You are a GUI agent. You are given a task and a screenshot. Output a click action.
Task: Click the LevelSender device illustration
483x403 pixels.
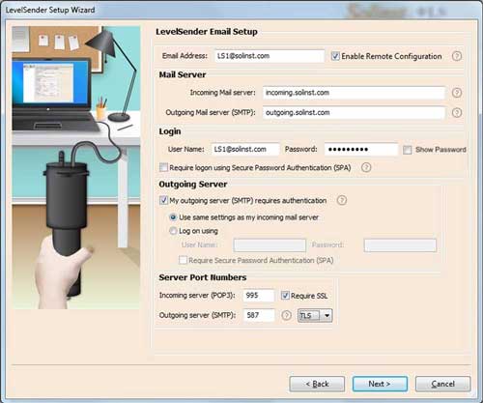coord(76,167)
